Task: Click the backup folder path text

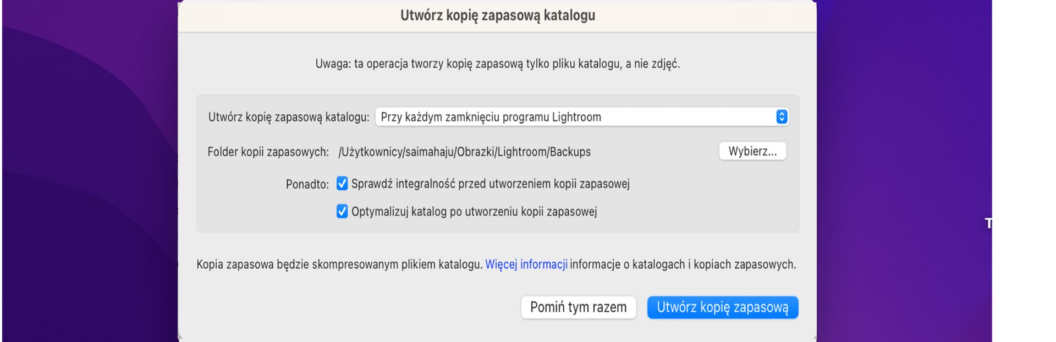Action: tap(465, 152)
